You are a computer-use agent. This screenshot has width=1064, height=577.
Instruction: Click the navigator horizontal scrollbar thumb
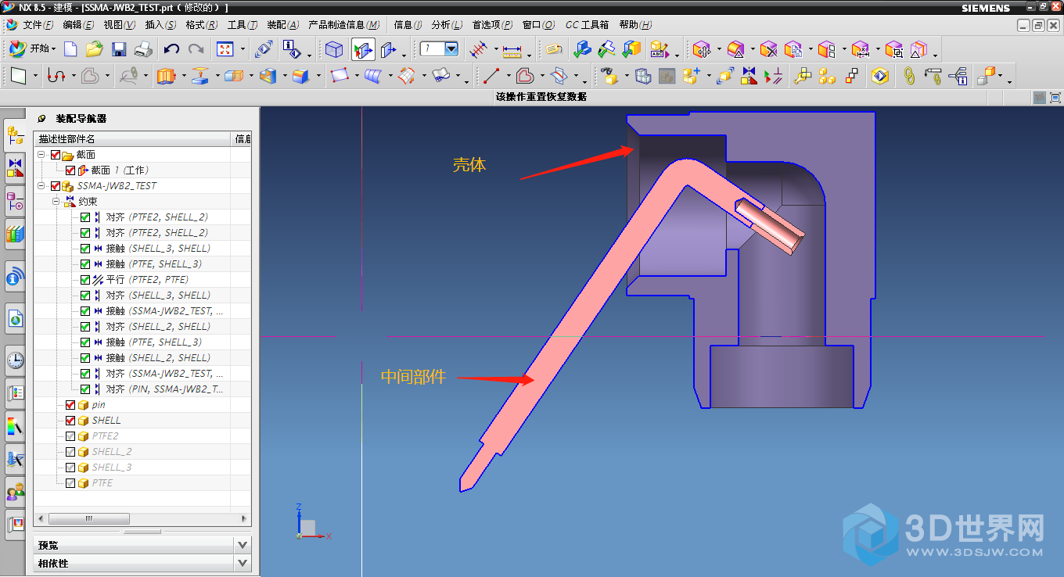click(88, 518)
